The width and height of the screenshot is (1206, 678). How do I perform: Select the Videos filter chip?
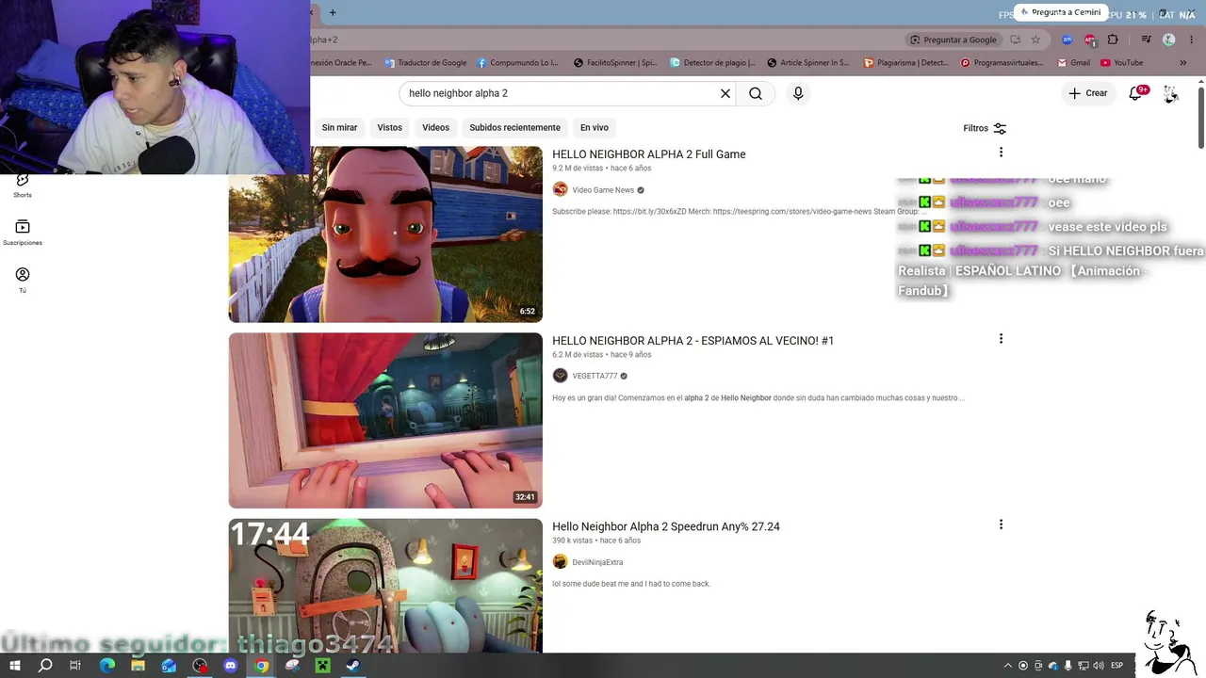pos(435,127)
